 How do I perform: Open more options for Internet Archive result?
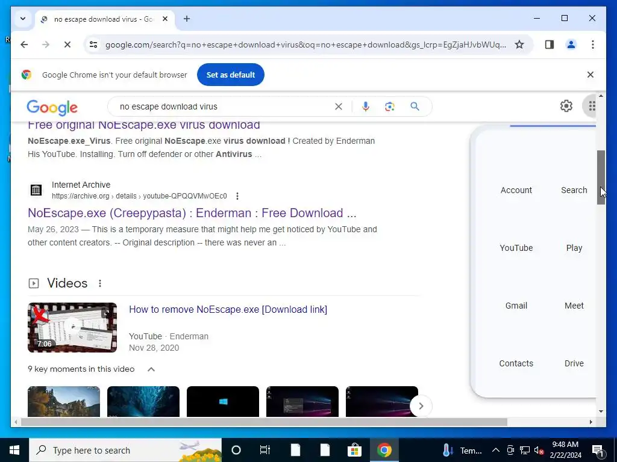click(x=237, y=196)
